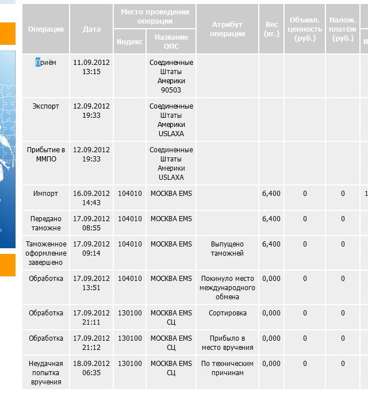
Task: Click the "Передано таможне" operation cell
Action: pyautogui.click(x=46, y=224)
